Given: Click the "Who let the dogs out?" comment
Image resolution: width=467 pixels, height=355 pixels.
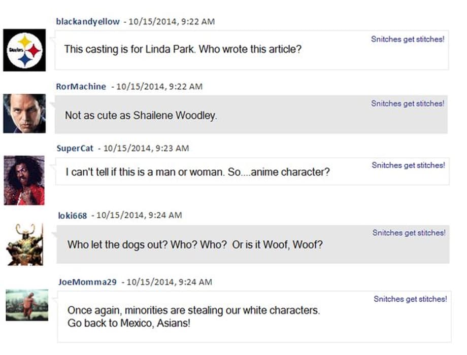Looking at the screenshot, I should (195, 244).
